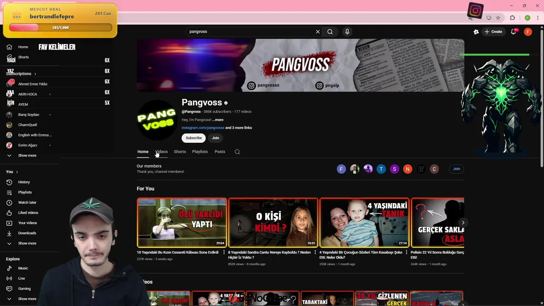Clear the search box with the X icon
Screen dimensions: 544x306
(x=317, y=31)
